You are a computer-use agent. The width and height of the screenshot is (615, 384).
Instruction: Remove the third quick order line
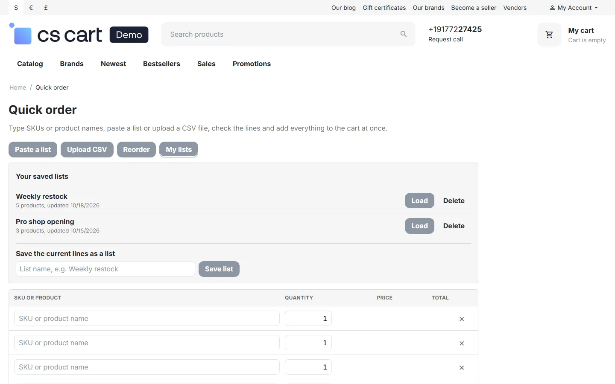coord(462,367)
